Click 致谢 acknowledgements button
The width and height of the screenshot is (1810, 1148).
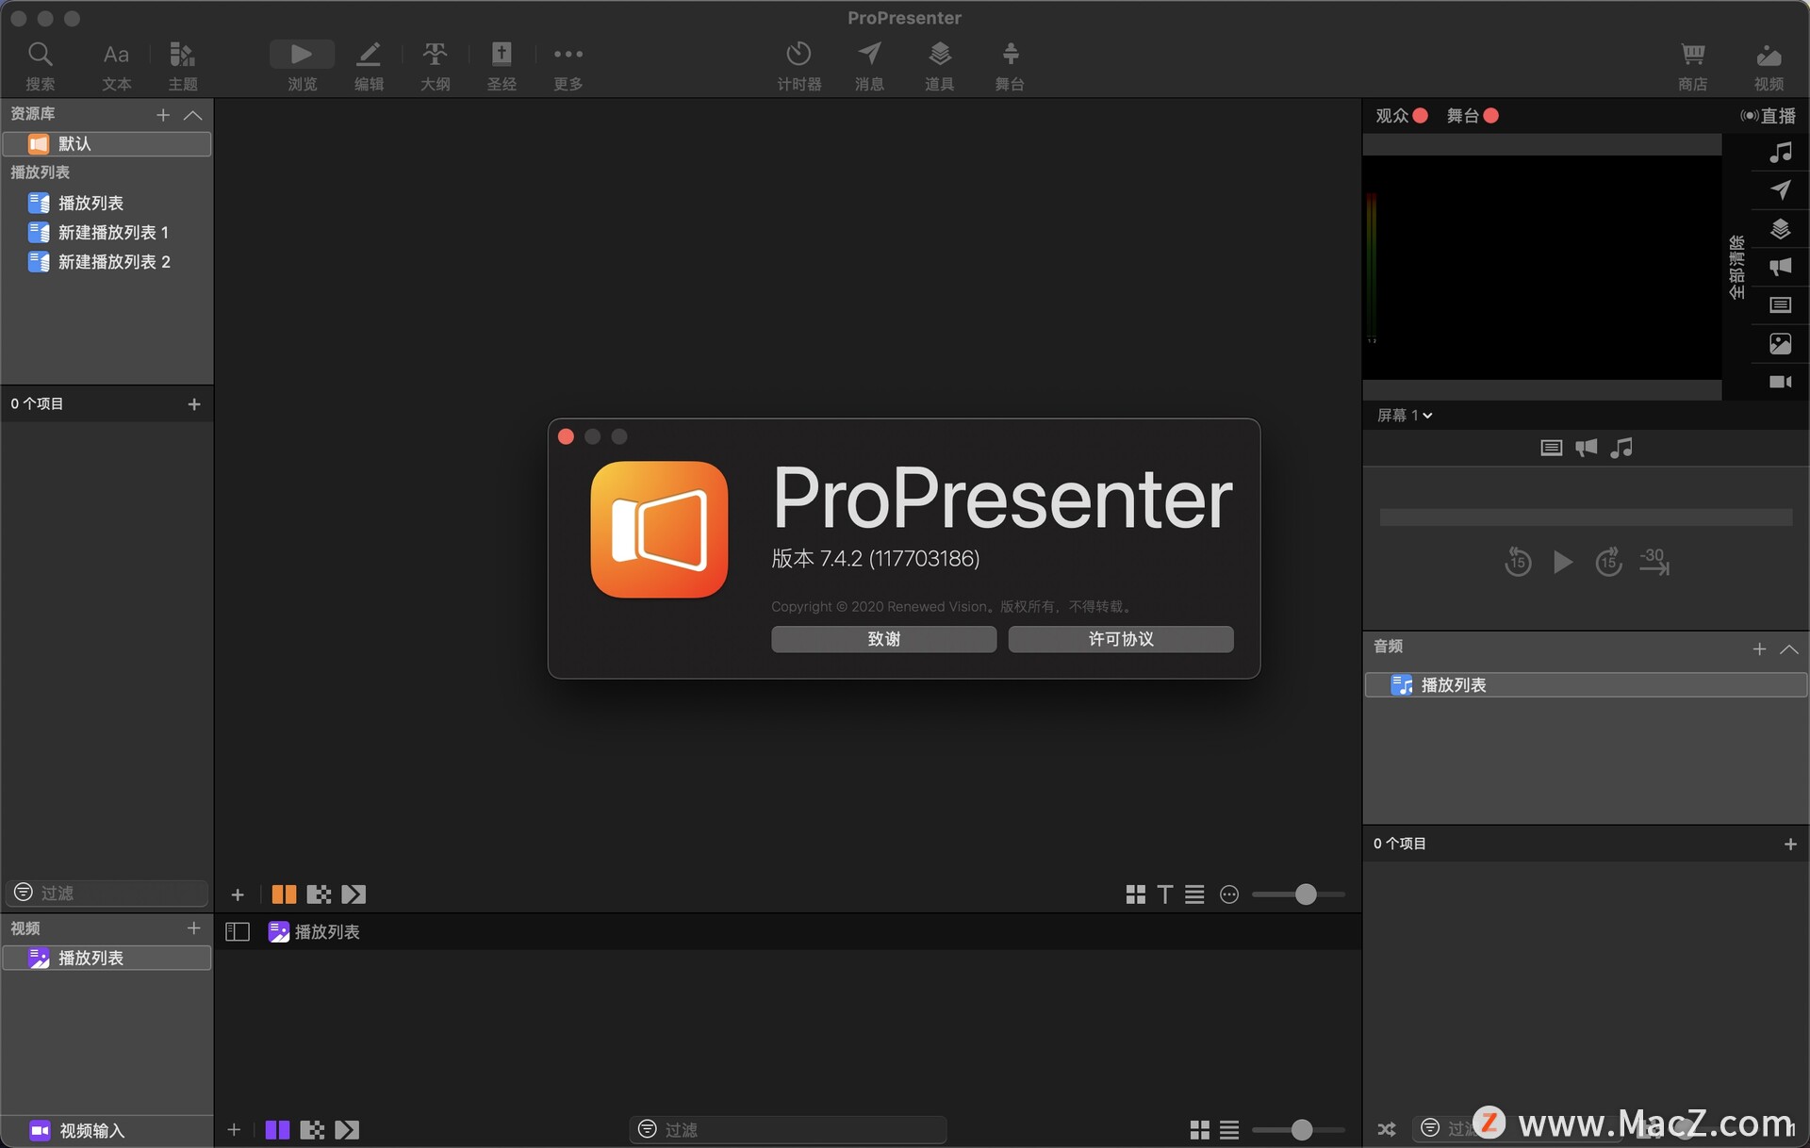(883, 639)
